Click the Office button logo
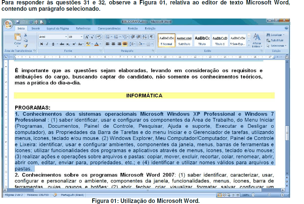The width and height of the screenshot is (304, 204). coord(9,25)
